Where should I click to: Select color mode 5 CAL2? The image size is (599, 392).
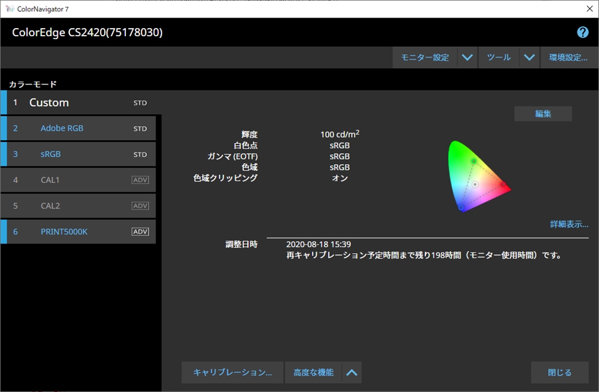78,206
